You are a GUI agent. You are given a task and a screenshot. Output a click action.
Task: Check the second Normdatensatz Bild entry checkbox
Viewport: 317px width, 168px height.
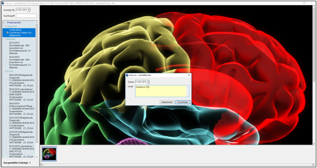[x=7, y=62]
